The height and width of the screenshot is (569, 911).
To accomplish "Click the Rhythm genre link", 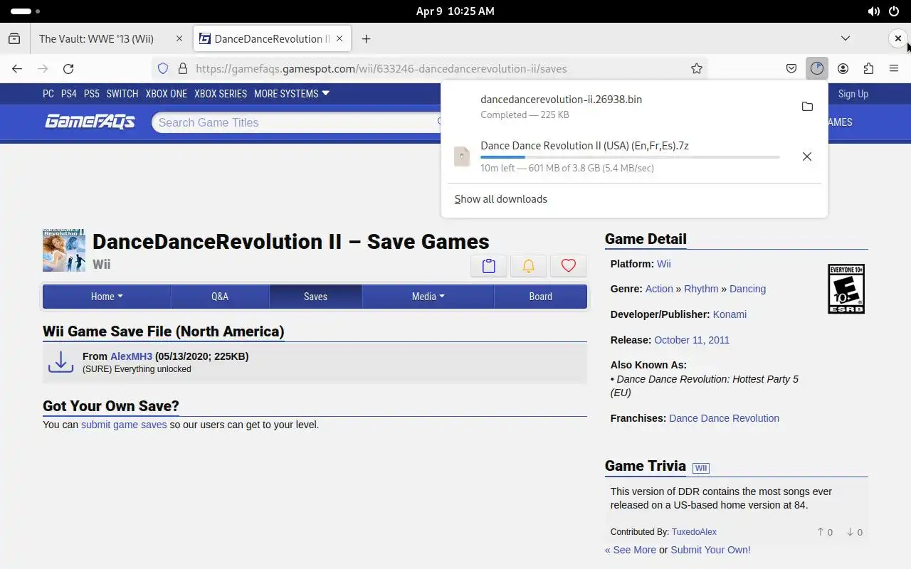I will [x=701, y=289].
